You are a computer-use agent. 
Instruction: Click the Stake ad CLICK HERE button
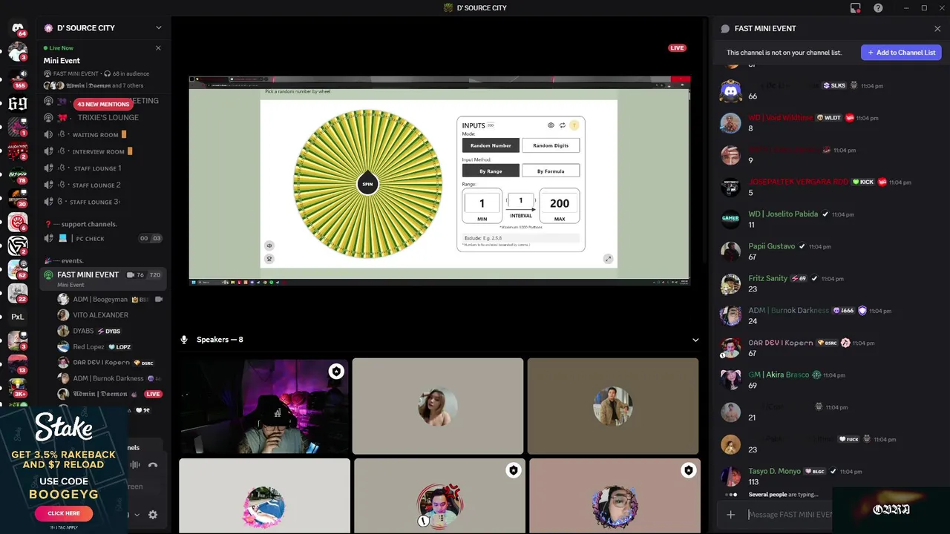[64, 513]
